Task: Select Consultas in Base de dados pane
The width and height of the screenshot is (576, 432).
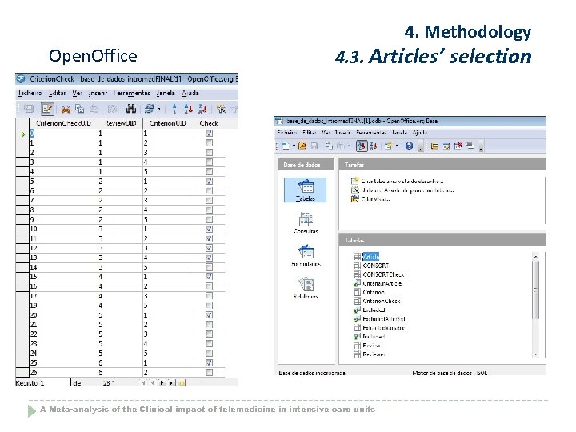Action: click(x=306, y=223)
